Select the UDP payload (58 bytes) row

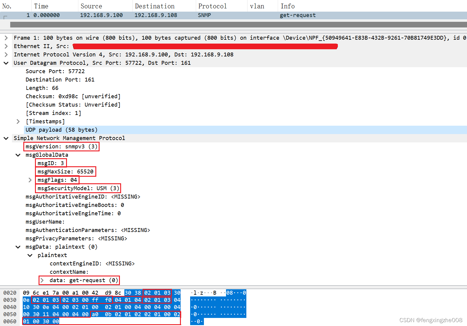(x=245, y=130)
